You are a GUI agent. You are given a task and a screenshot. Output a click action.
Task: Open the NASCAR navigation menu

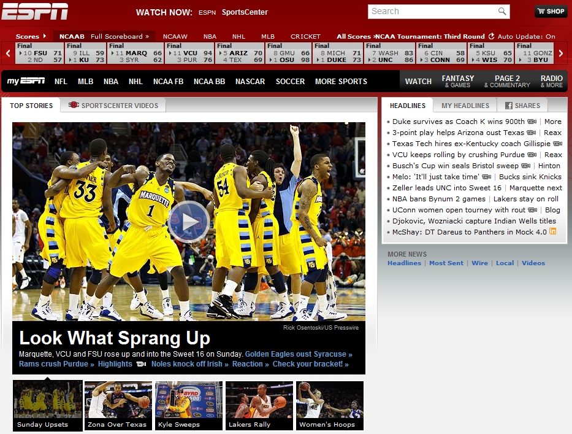click(250, 81)
